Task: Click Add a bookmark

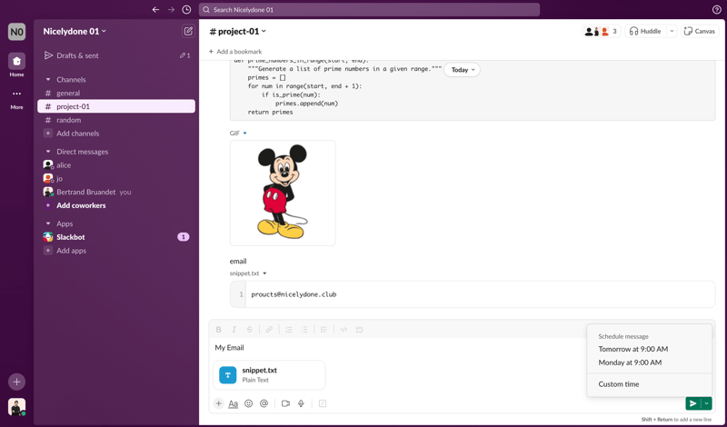Action: [x=235, y=52]
